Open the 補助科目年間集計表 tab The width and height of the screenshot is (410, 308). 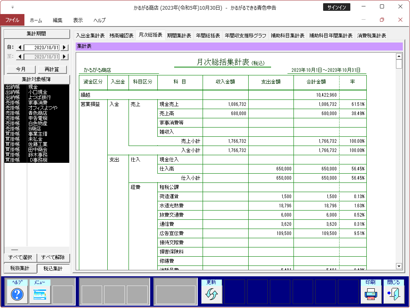(331, 36)
